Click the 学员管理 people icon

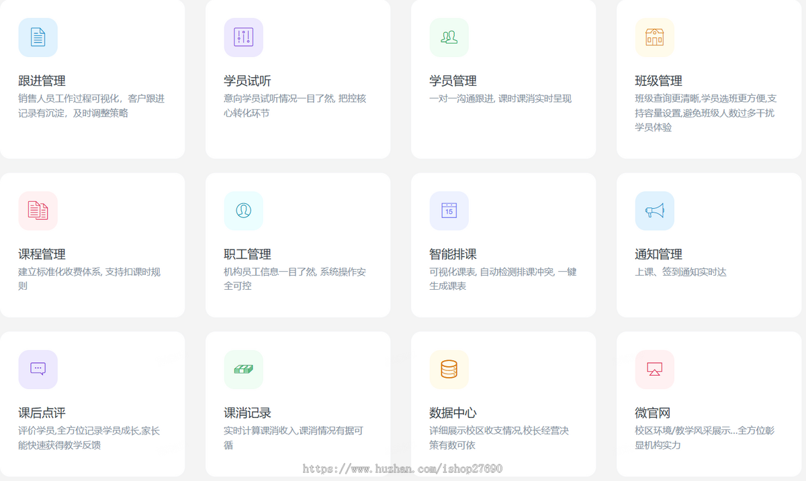tap(449, 38)
